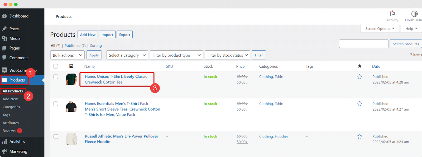Toggle featured star for Hanes Unisex T-Shirt
Image resolution: width=422 pixels, height=157 pixels.
(x=359, y=77)
